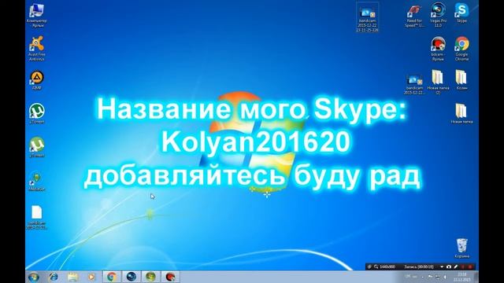Screen dimensions: 504x283
Task: Open the 'Колян' folder on desktop
Action: (461, 80)
